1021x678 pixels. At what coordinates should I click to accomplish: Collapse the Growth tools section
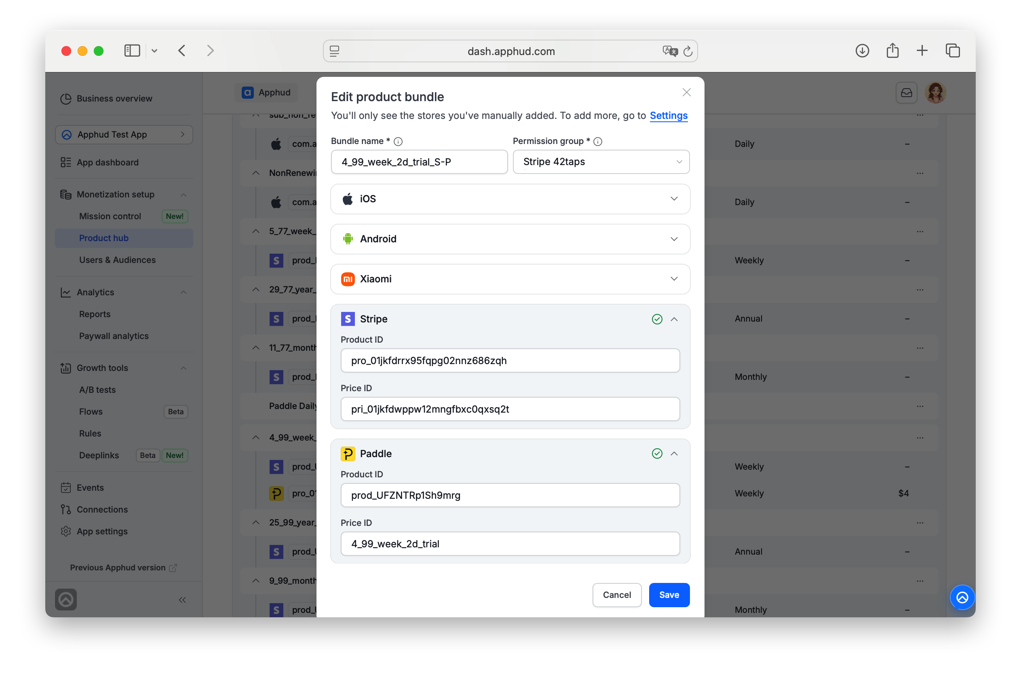(x=183, y=368)
